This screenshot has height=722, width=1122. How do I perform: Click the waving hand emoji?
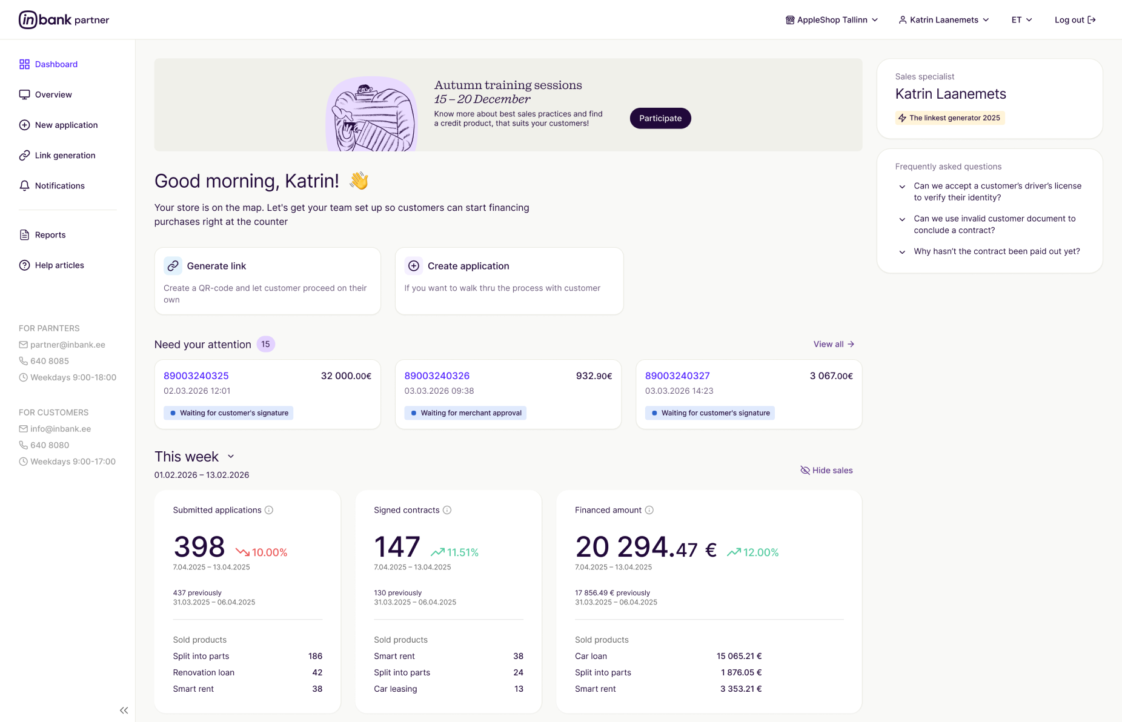pyautogui.click(x=359, y=180)
